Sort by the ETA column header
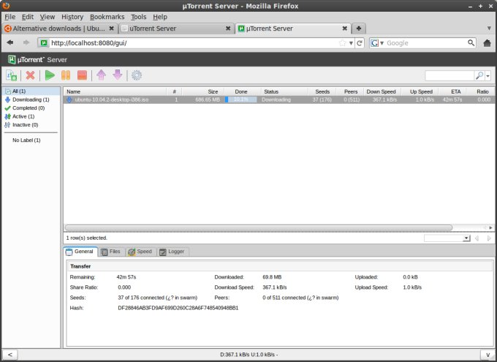This screenshot has width=497, height=362. click(452, 91)
